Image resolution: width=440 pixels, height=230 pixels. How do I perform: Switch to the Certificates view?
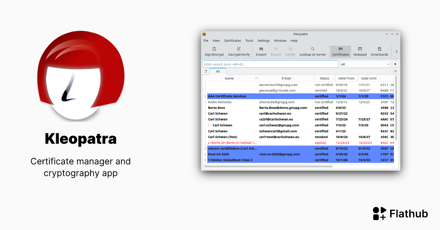click(341, 52)
